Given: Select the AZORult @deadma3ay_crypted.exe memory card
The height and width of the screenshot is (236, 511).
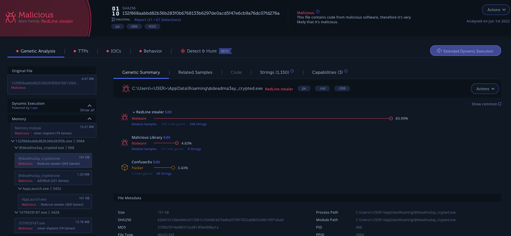Looking at the screenshot, I should point(53,178).
